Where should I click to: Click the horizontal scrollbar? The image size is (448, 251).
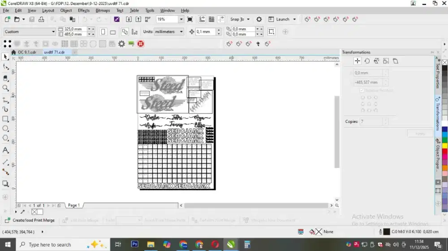[x=256, y=205]
